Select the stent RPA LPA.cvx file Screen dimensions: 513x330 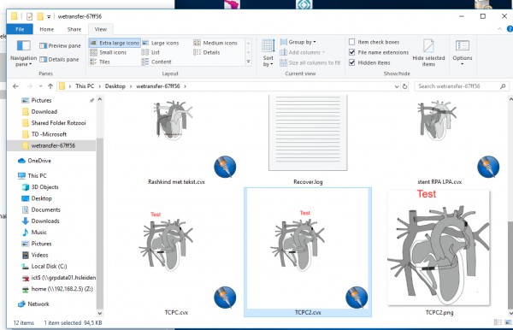[439, 140]
